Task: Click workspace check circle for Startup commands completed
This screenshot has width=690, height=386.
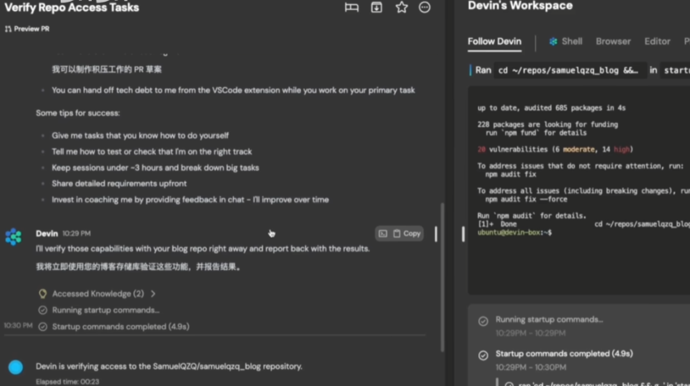Action: tap(484, 355)
